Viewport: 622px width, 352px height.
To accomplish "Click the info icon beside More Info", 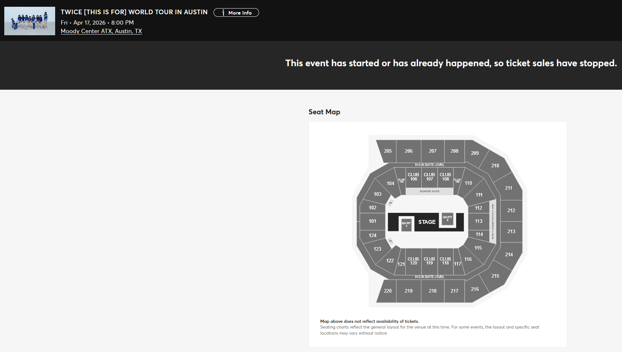I will (x=223, y=13).
